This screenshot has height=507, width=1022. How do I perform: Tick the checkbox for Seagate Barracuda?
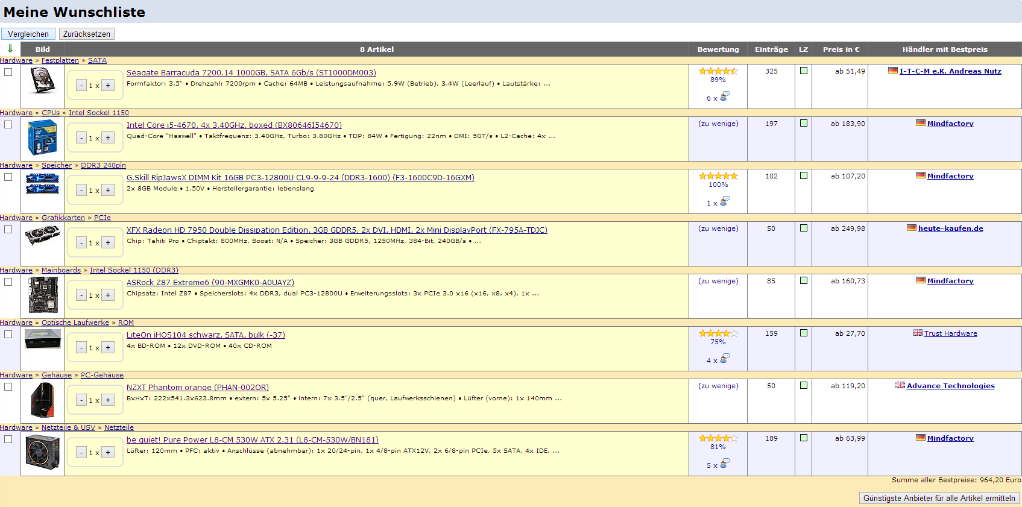click(8, 72)
